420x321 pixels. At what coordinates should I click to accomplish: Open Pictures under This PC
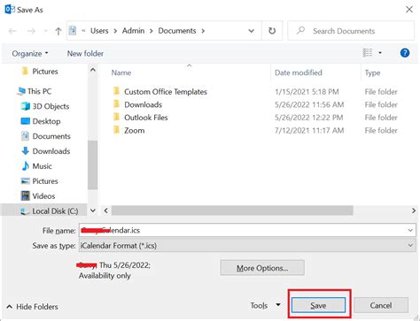pyautogui.click(x=40, y=181)
